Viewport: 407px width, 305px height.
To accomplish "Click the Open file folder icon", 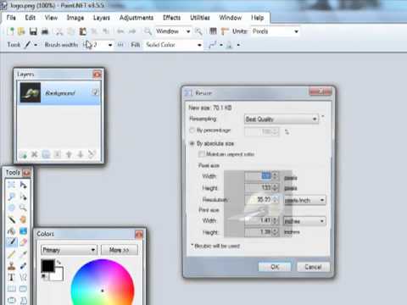I will point(21,31).
